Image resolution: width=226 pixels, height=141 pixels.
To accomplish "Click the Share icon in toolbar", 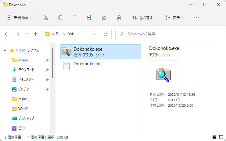I will pyautogui.click(x=104, y=18).
